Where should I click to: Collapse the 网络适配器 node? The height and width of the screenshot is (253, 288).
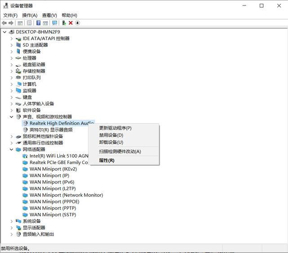tap(12, 149)
